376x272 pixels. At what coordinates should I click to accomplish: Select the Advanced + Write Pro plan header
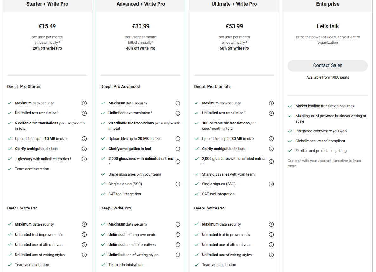pyautogui.click(x=141, y=4)
